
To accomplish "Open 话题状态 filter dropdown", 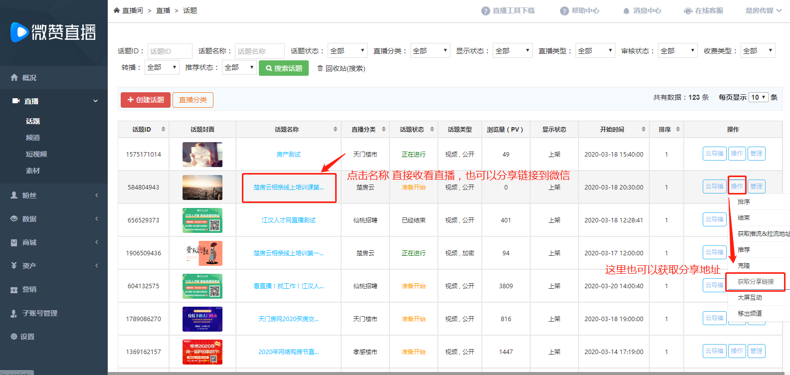I will [348, 50].
